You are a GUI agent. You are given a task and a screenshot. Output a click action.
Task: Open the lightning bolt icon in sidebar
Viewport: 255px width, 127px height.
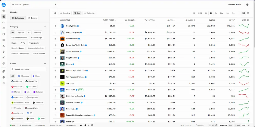4,52
